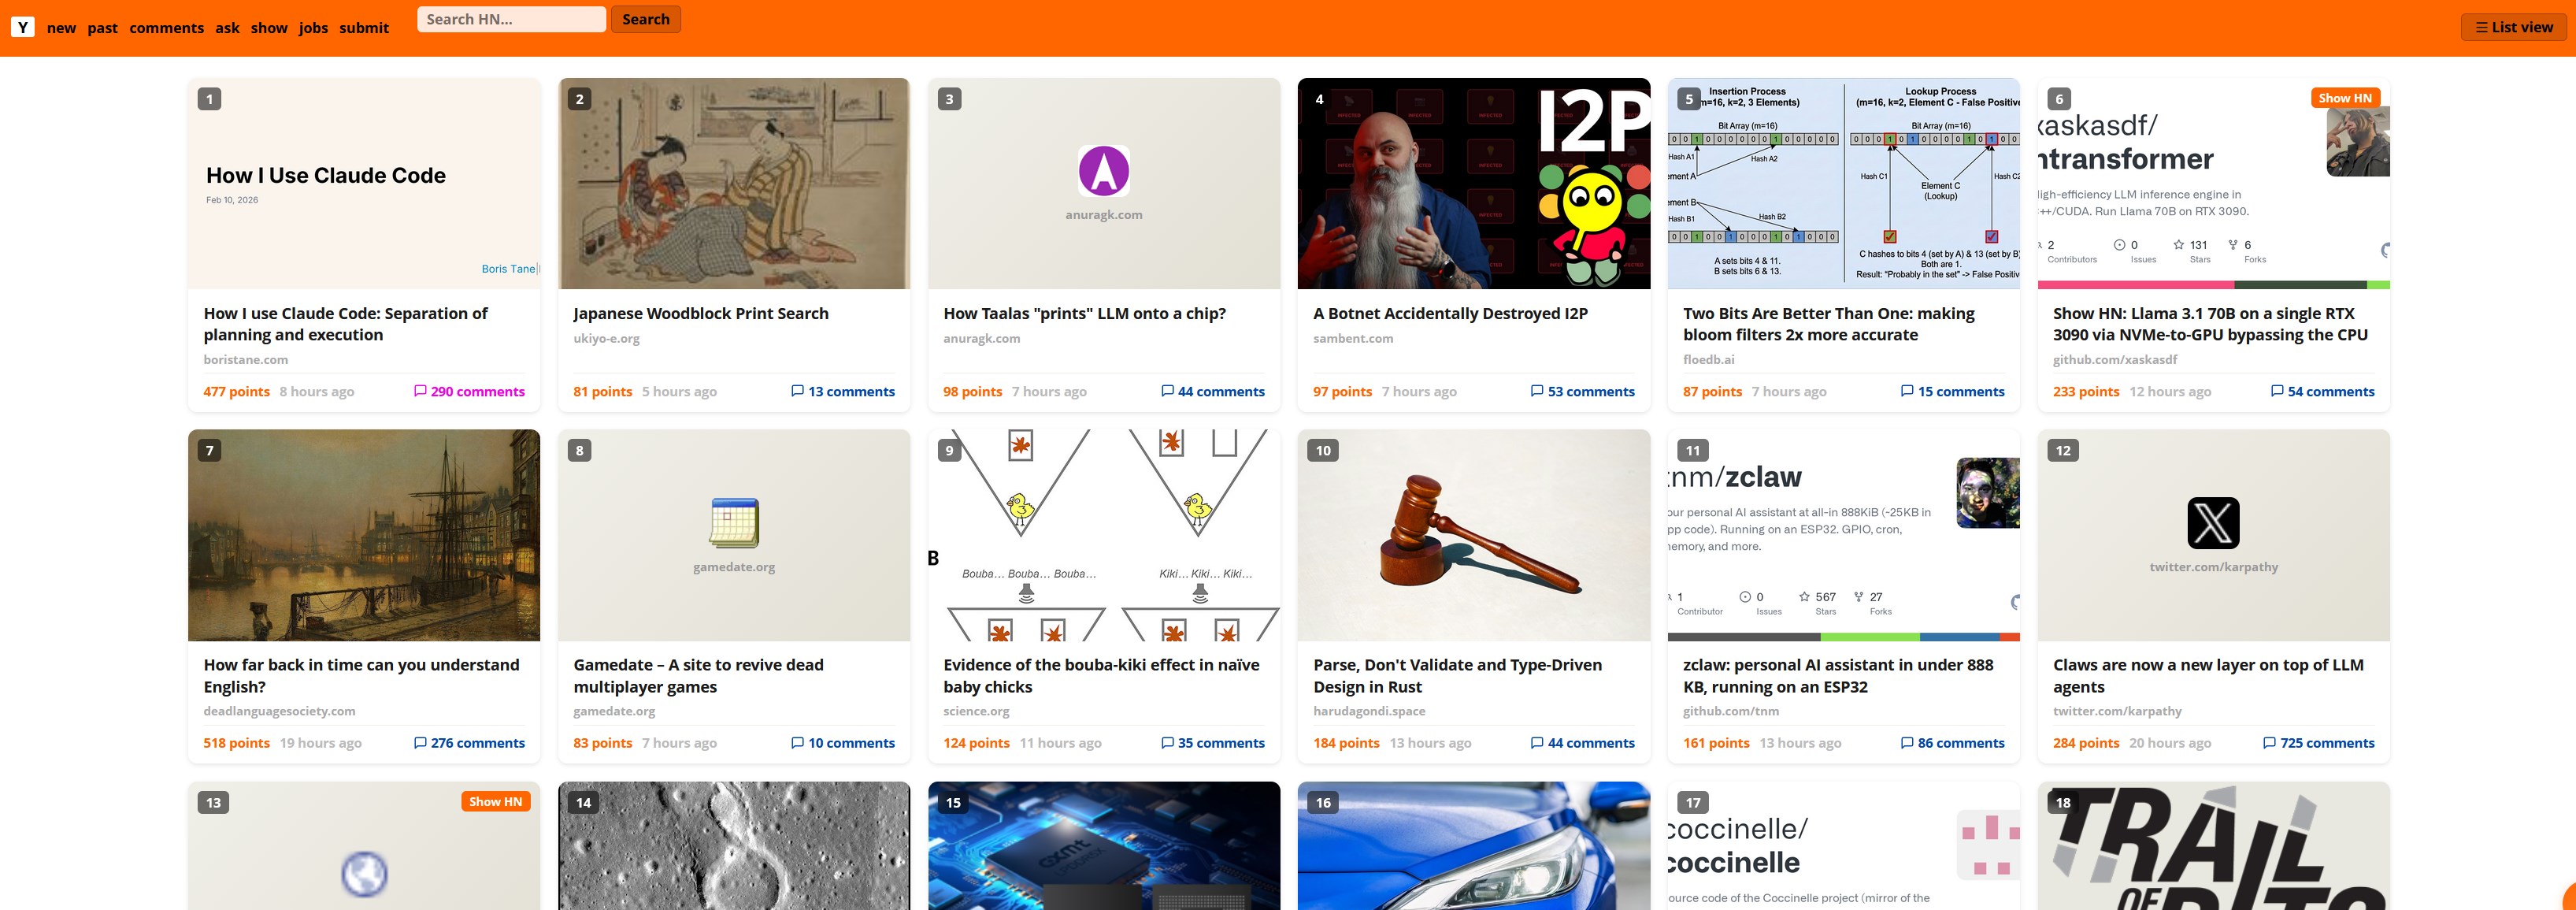
Task: Click the comment icon beside 725 comments
Action: (x=2269, y=743)
